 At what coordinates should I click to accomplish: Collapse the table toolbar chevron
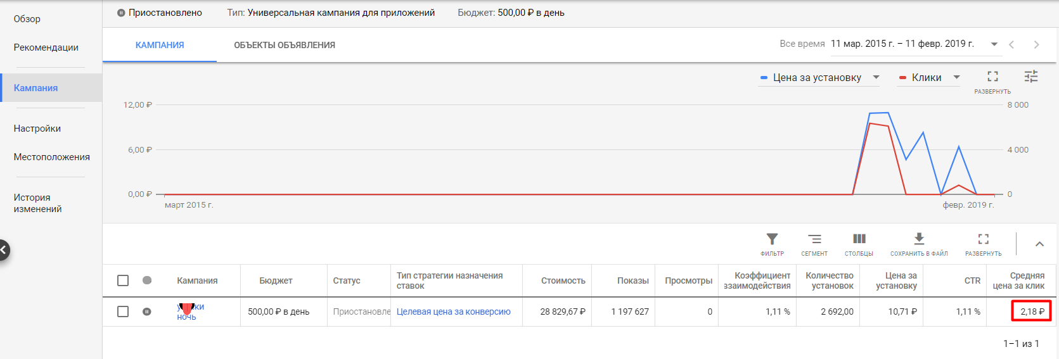coord(1039,244)
